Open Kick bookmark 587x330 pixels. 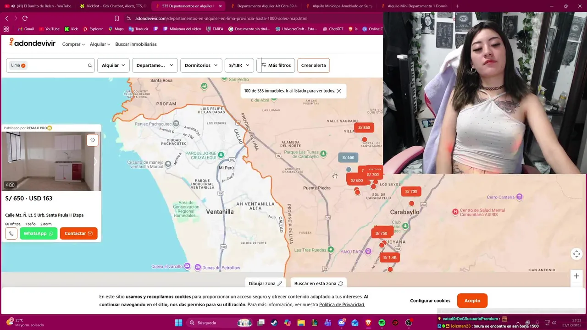coord(71,29)
